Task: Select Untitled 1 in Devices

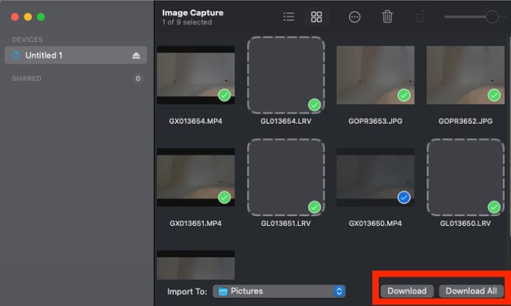Action: pyautogui.click(x=76, y=55)
